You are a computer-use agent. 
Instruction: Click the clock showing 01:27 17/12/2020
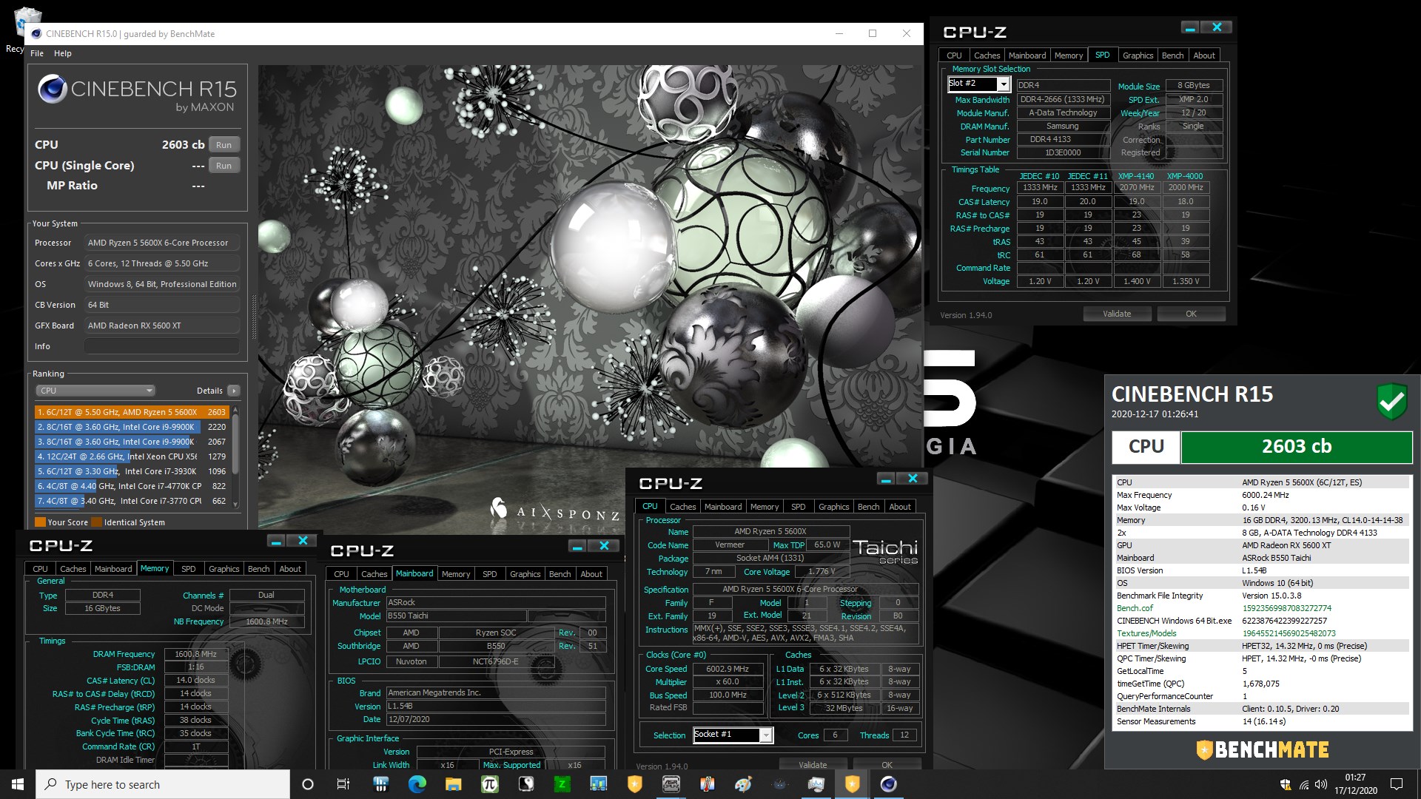(1355, 784)
